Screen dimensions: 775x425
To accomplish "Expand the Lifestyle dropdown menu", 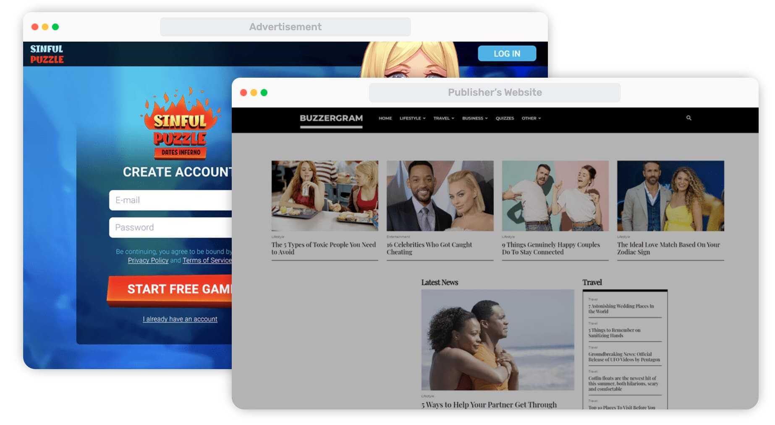I will point(412,118).
